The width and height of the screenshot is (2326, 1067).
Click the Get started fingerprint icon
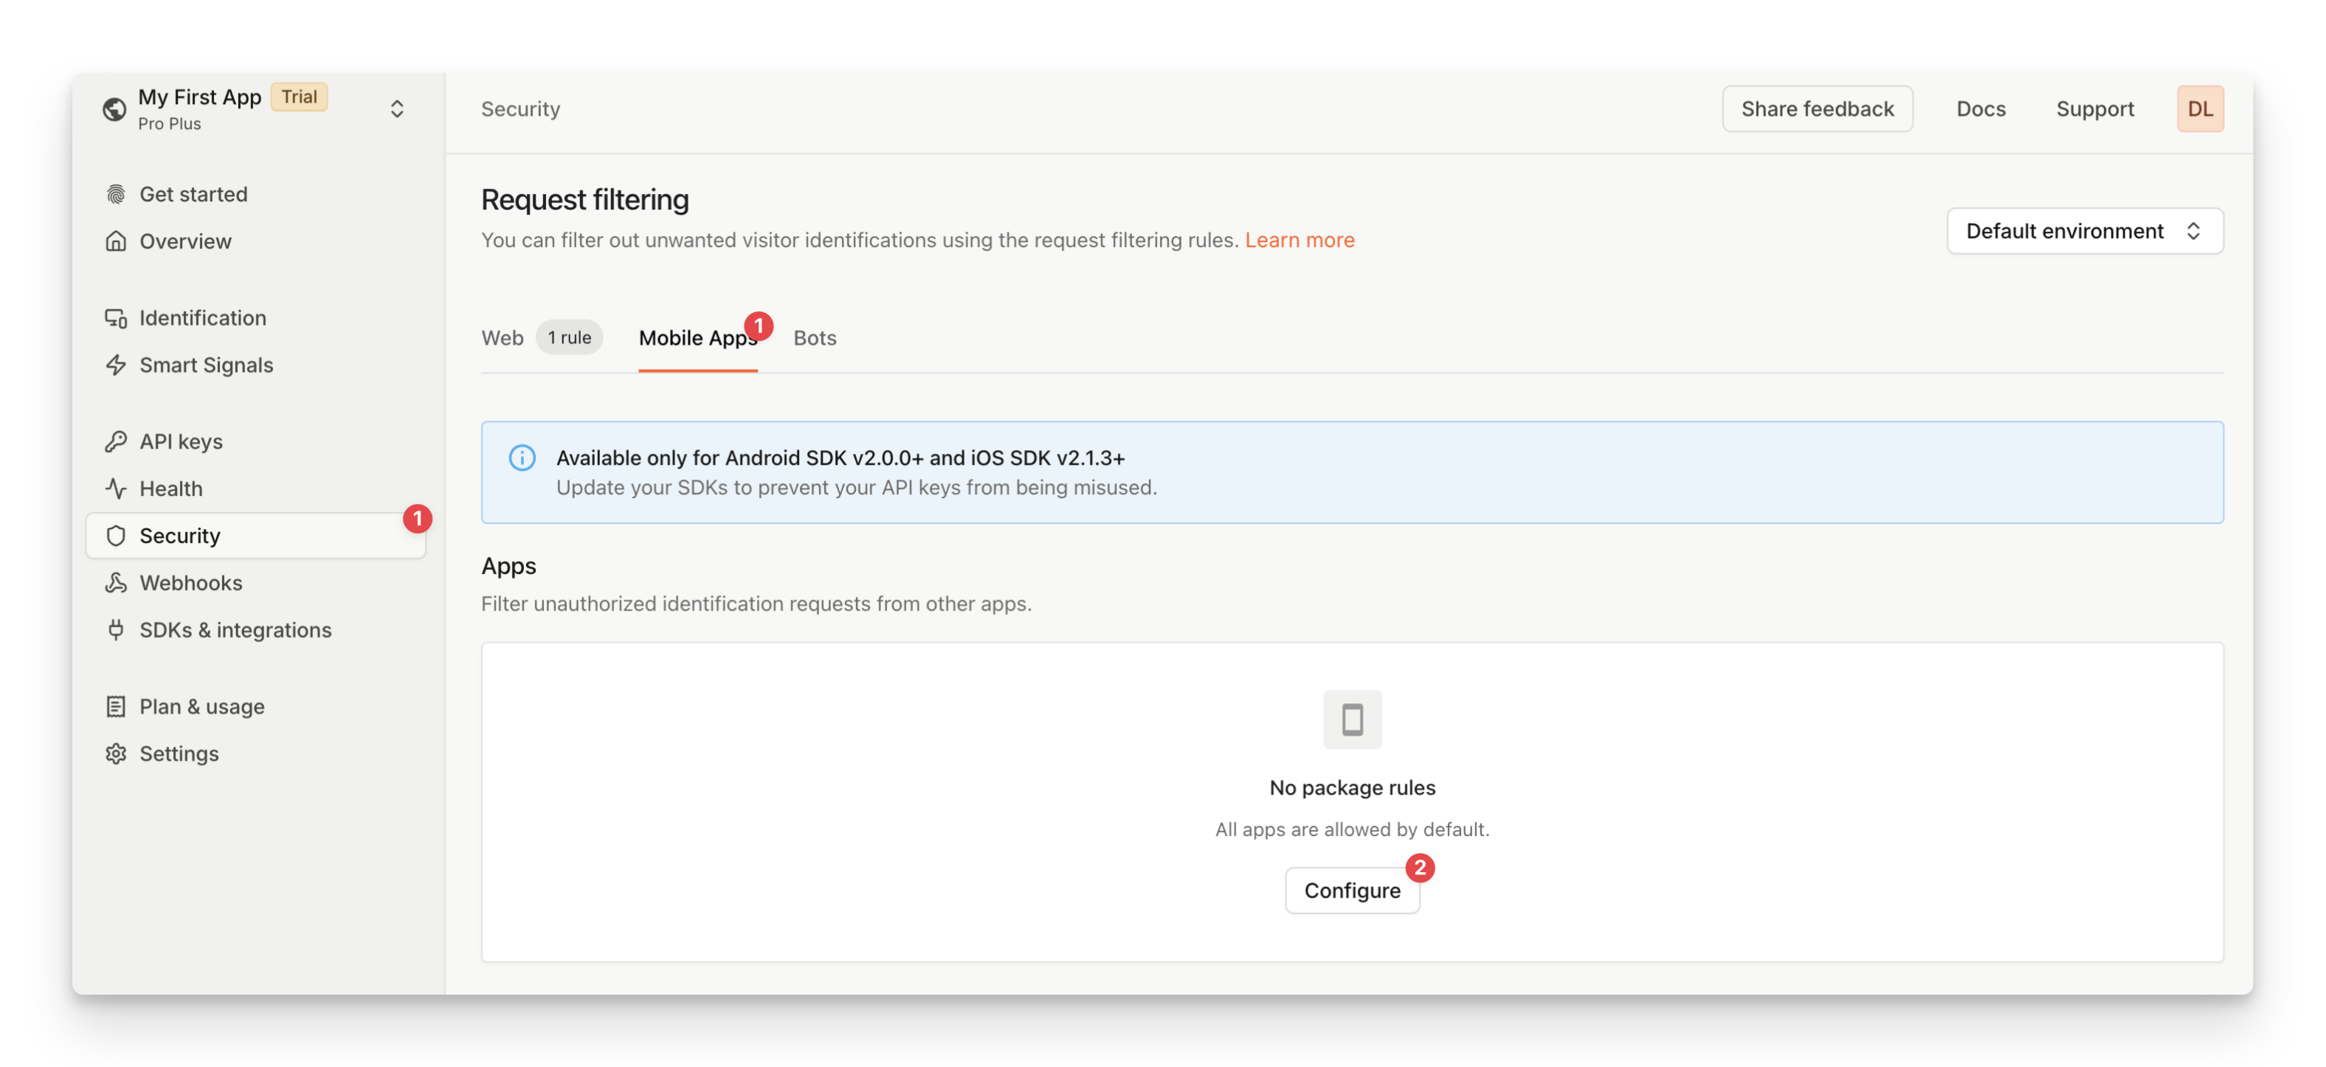tap(116, 194)
